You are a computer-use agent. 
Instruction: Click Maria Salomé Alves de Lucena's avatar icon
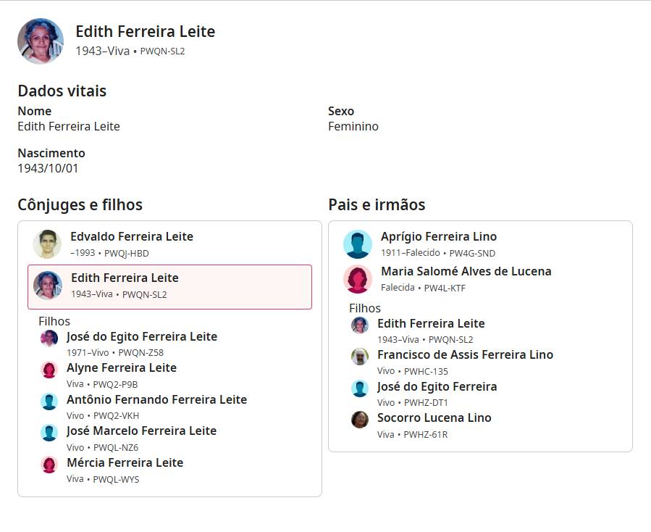(x=358, y=279)
